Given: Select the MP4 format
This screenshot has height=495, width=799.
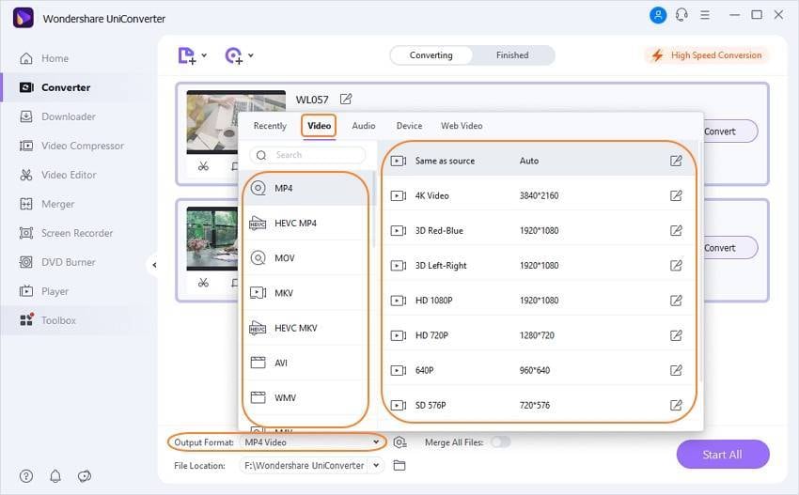Looking at the screenshot, I should pos(305,189).
